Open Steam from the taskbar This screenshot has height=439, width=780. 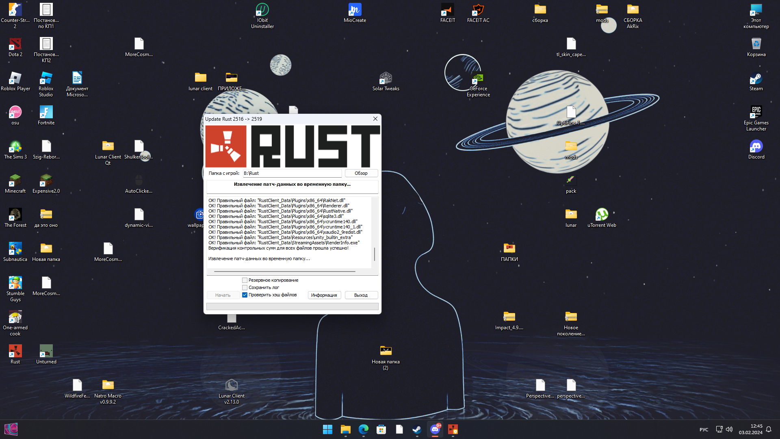417,429
